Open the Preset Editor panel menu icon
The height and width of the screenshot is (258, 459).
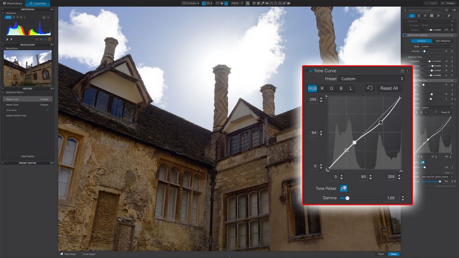[x=52, y=163]
